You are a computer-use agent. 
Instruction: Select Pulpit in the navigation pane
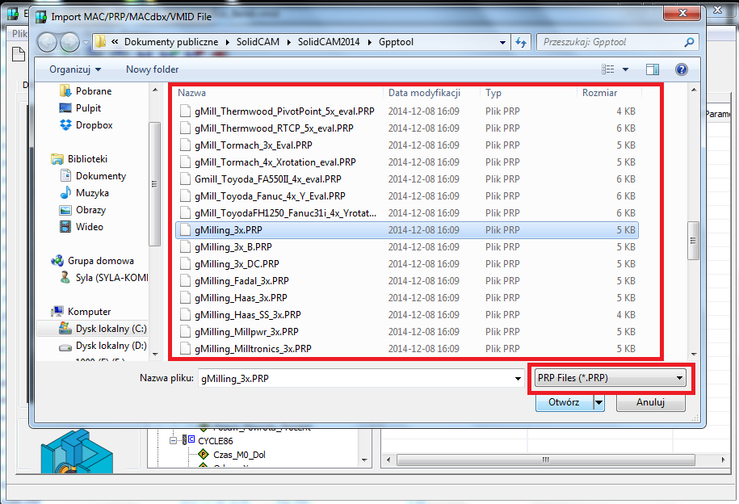tap(88, 108)
